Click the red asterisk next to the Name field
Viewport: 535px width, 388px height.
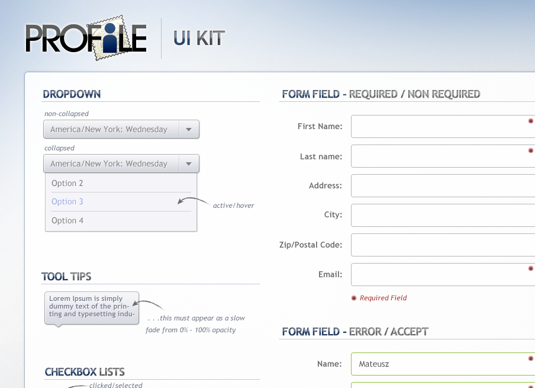click(x=530, y=358)
